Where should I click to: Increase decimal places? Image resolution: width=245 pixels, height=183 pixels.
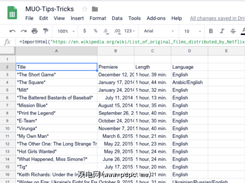click(117, 31)
